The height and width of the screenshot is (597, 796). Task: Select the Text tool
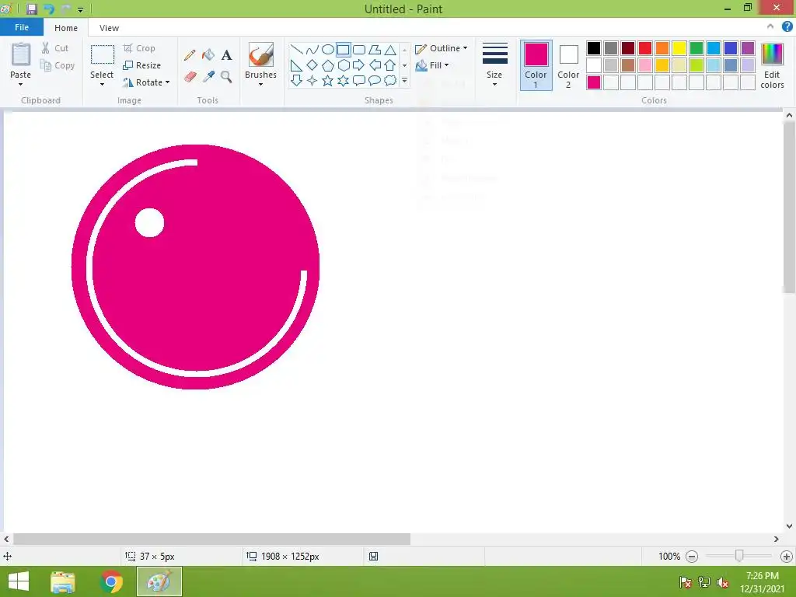click(x=226, y=55)
